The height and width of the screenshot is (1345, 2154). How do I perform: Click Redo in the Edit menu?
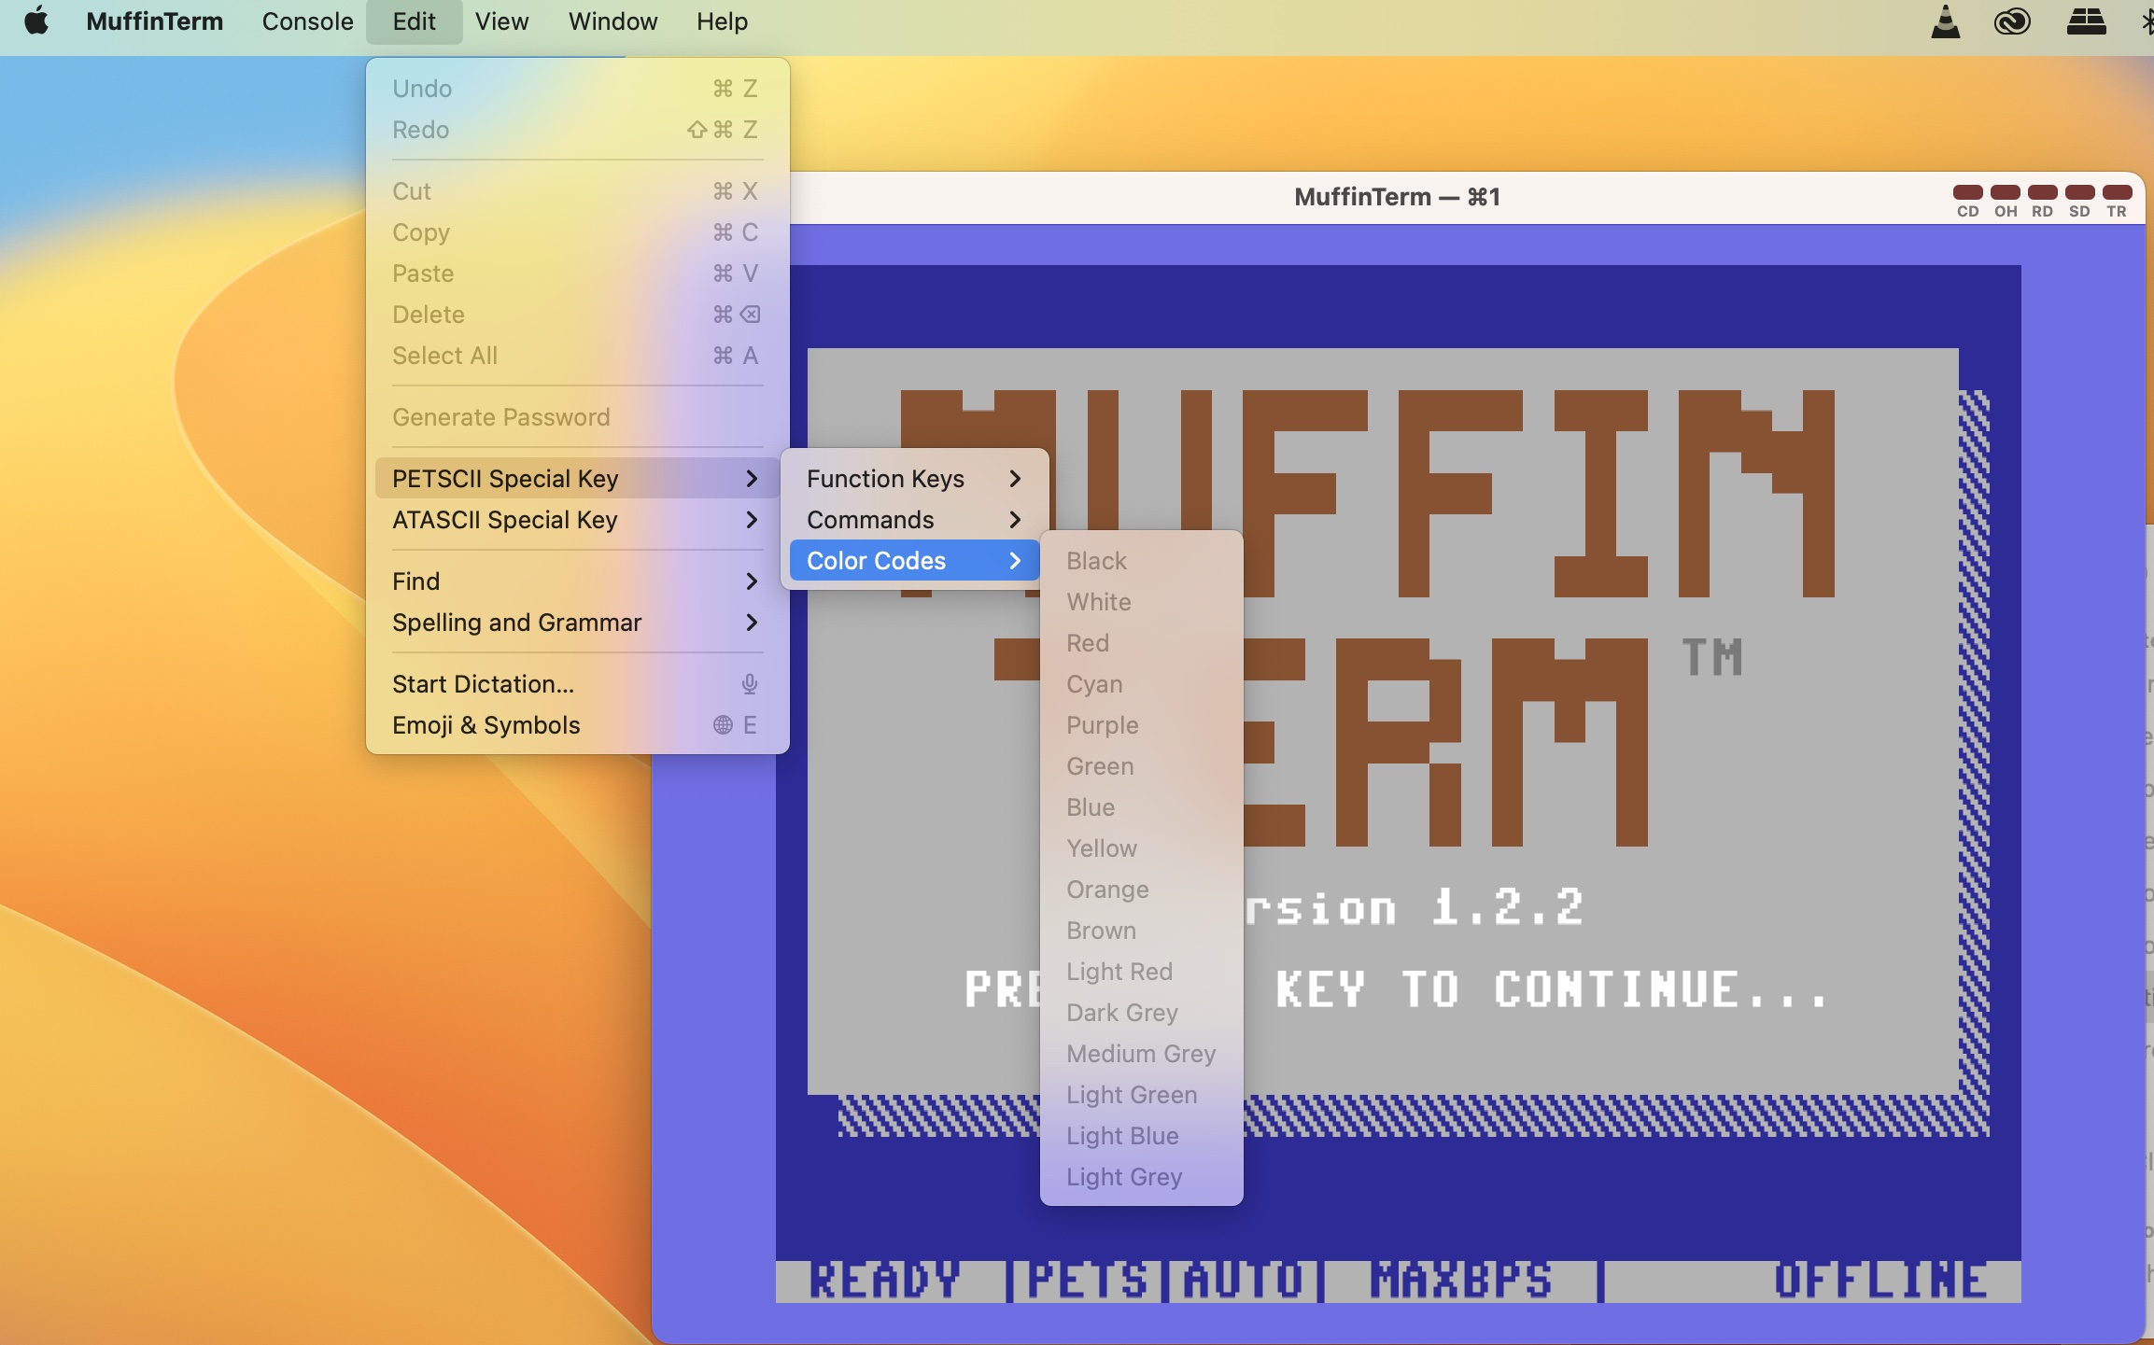pos(577,130)
